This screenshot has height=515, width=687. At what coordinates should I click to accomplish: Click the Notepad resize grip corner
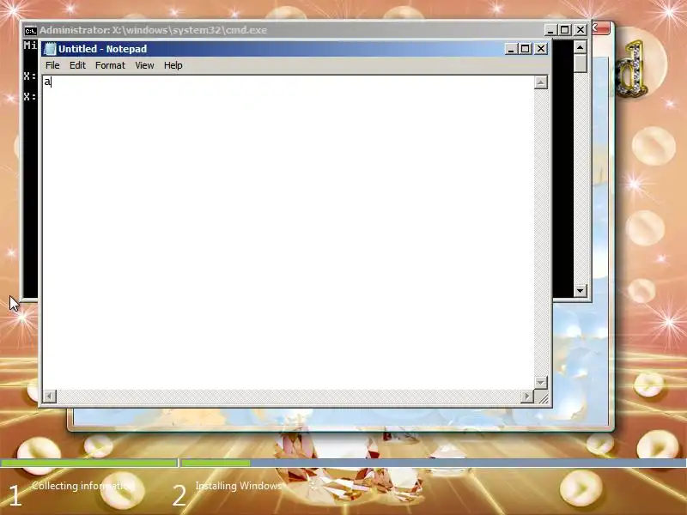[x=543, y=397]
